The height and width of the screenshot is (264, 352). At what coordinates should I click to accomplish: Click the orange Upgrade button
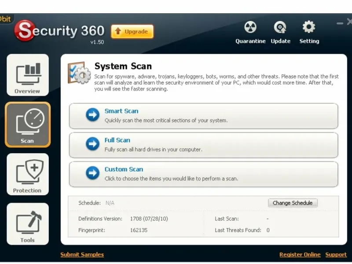click(132, 31)
